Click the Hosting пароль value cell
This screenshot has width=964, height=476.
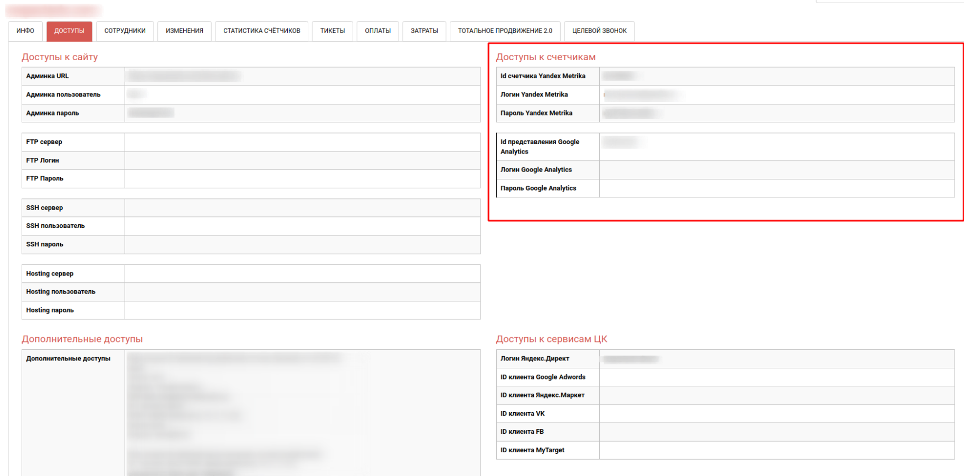click(302, 310)
